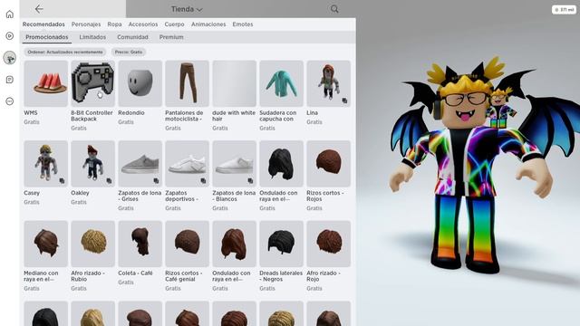This screenshot has height=326, width=580.
Task: Open the search magnifier icon
Action: point(334,9)
